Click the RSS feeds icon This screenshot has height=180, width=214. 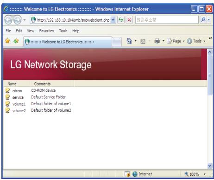tap(143, 41)
